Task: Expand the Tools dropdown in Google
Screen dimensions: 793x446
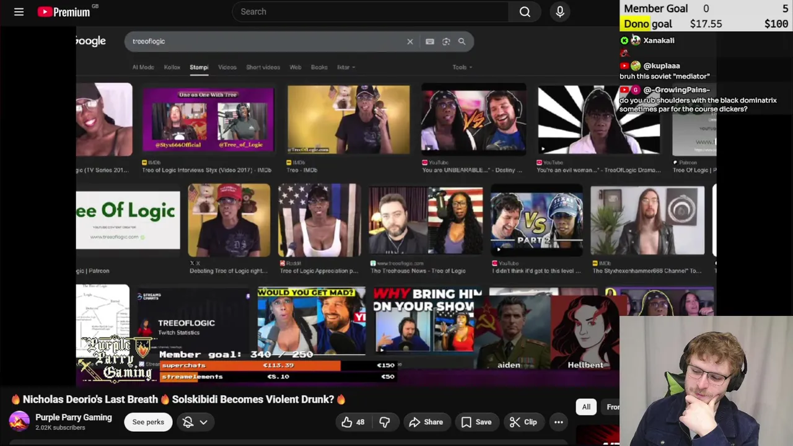Action: (462, 67)
